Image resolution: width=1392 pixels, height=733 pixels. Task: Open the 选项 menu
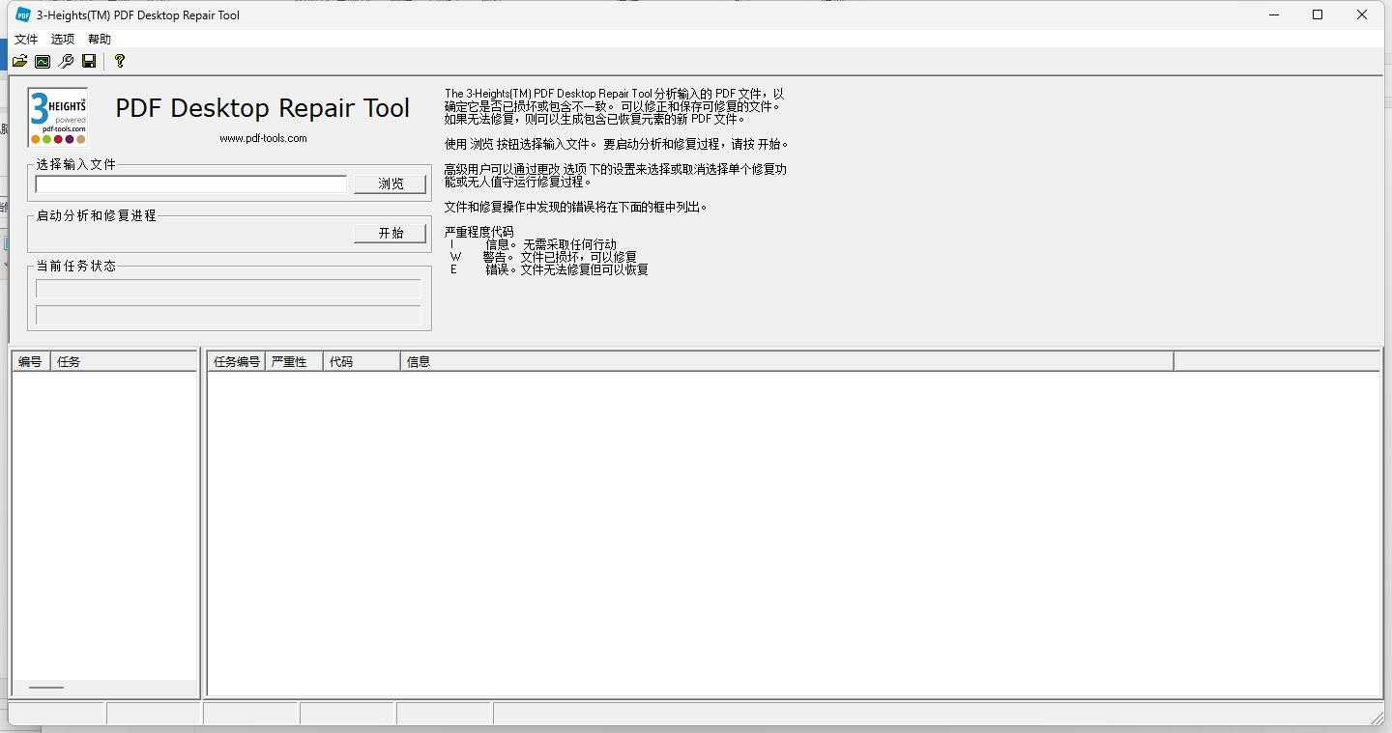63,39
